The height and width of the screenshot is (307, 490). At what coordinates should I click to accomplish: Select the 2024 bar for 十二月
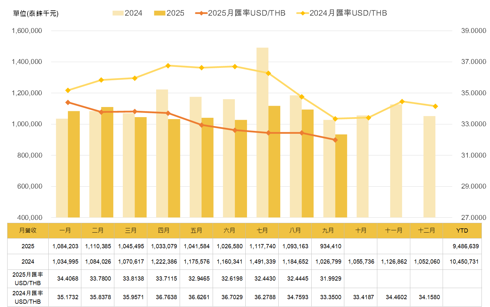(429, 166)
